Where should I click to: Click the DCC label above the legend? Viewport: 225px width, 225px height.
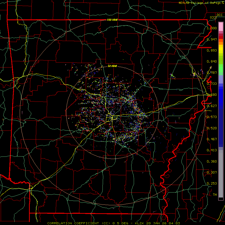pos(220,15)
